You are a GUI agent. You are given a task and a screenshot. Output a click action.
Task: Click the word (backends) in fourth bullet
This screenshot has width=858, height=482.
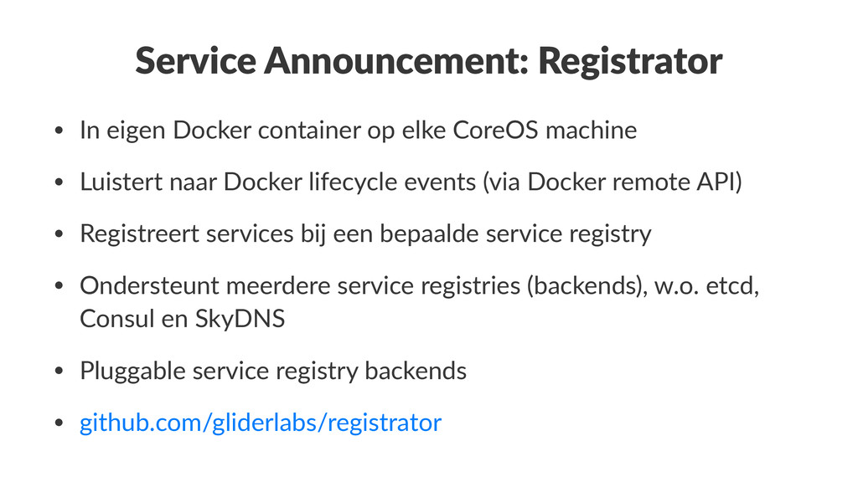[x=587, y=286]
